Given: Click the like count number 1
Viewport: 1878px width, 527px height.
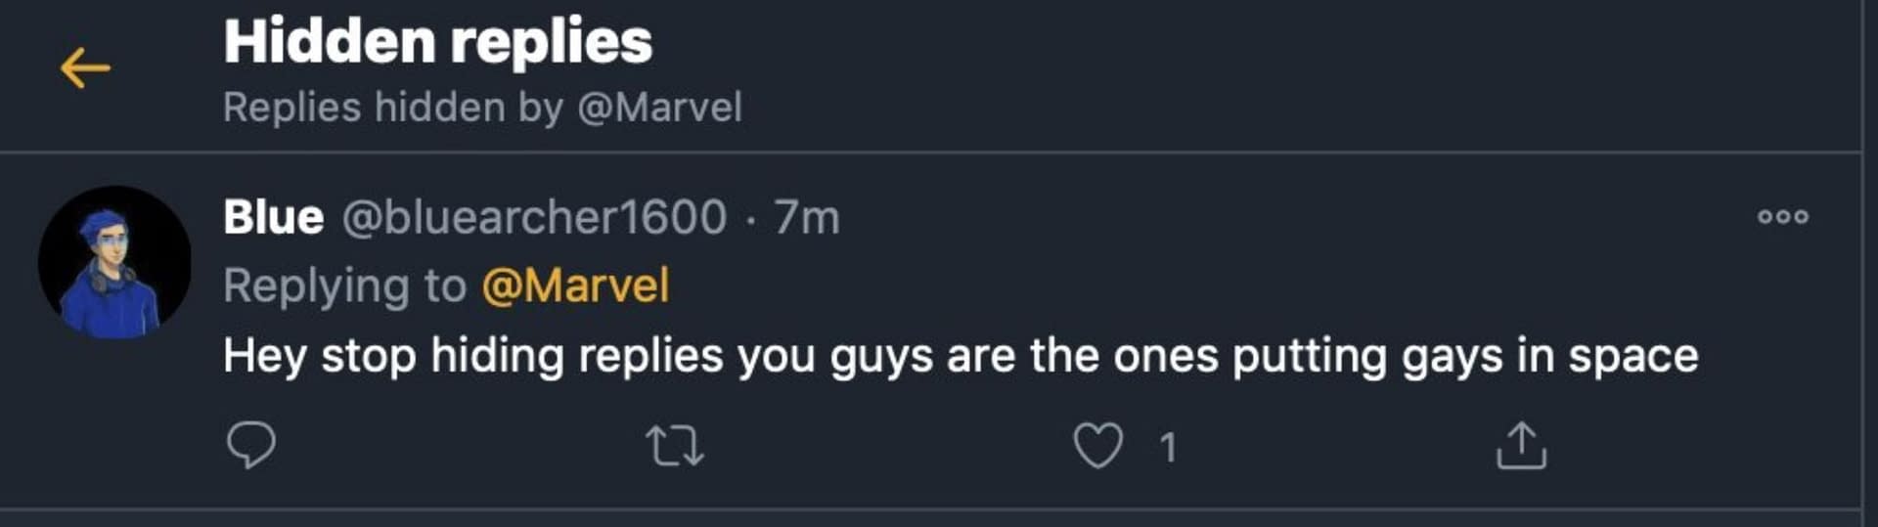Looking at the screenshot, I should (1167, 448).
